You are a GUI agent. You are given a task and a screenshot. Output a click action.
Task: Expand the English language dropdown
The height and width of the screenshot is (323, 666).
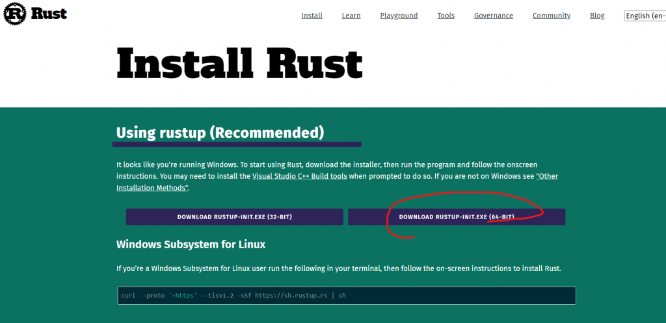(645, 16)
